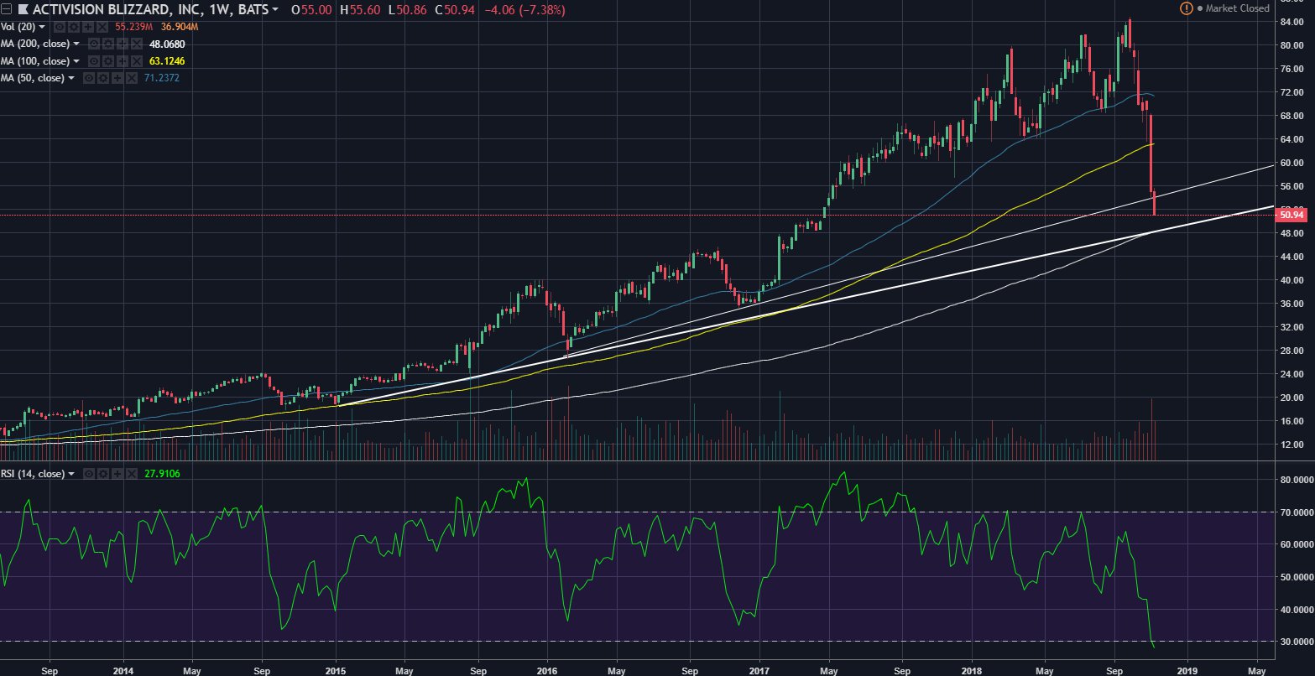Image resolution: width=1315 pixels, height=676 pixels.
Task: Click the 2016 label on time axis
Action: click(x=546, y=671)
